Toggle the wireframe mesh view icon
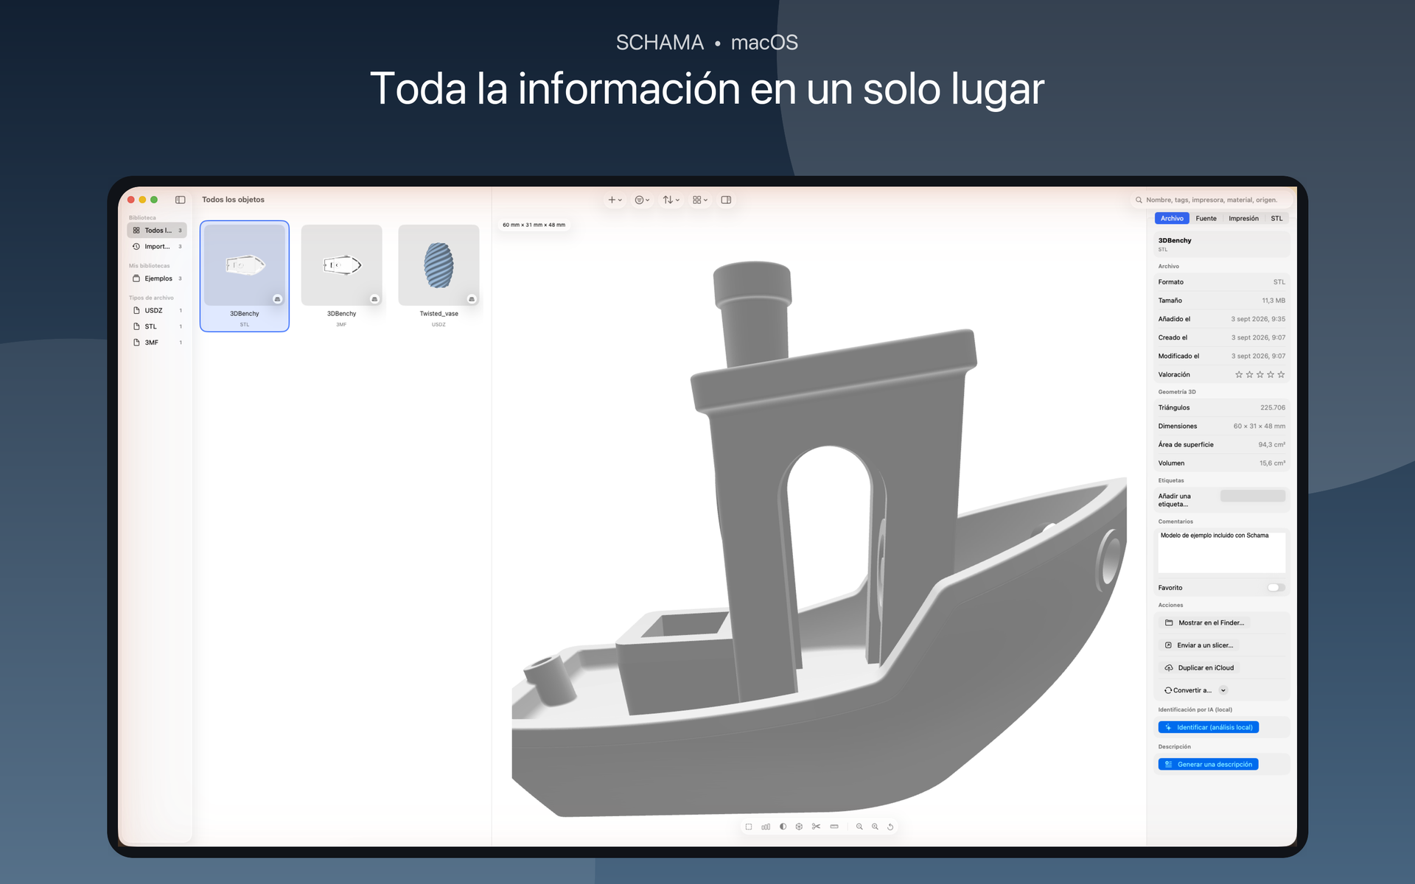1415x884 pixels. coord(799,827)
